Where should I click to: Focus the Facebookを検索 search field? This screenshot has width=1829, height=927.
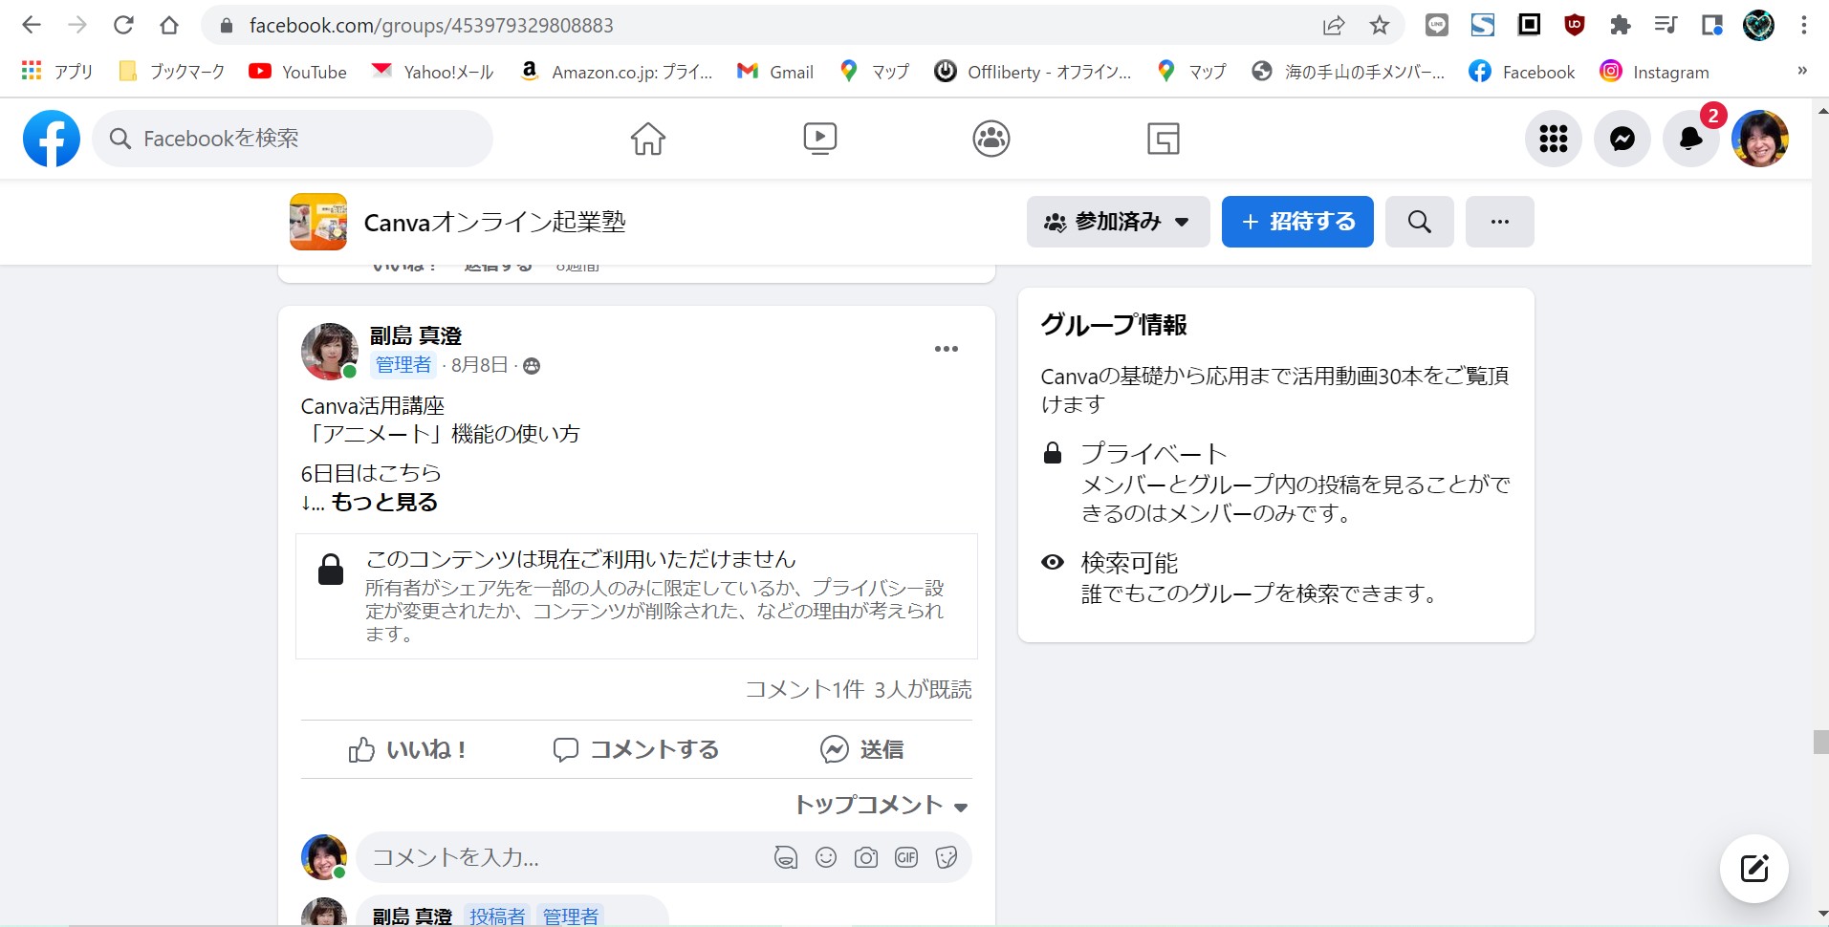coord(293,139)
